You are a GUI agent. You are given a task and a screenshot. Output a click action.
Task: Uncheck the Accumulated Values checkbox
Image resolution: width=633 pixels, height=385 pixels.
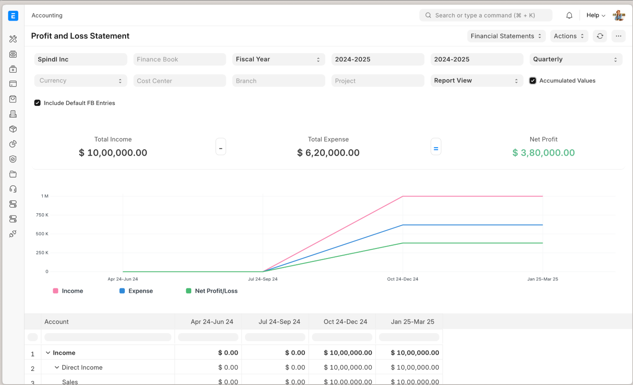pyautogui.click(x=533, y=81)
